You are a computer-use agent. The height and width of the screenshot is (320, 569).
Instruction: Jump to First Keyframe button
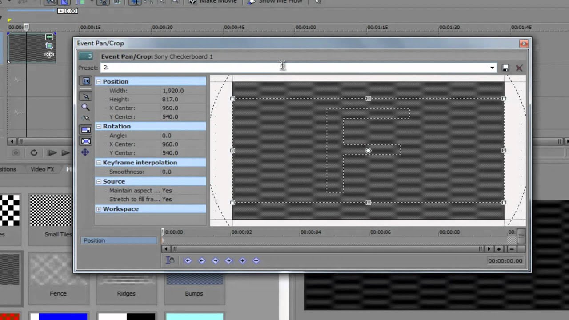pos(188,261)
